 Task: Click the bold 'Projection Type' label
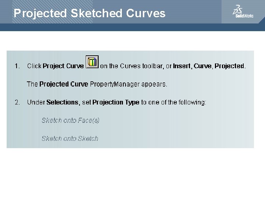[x=116, y=102]
